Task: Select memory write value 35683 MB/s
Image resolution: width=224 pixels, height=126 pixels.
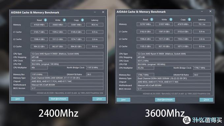Action: click(58, 25)
